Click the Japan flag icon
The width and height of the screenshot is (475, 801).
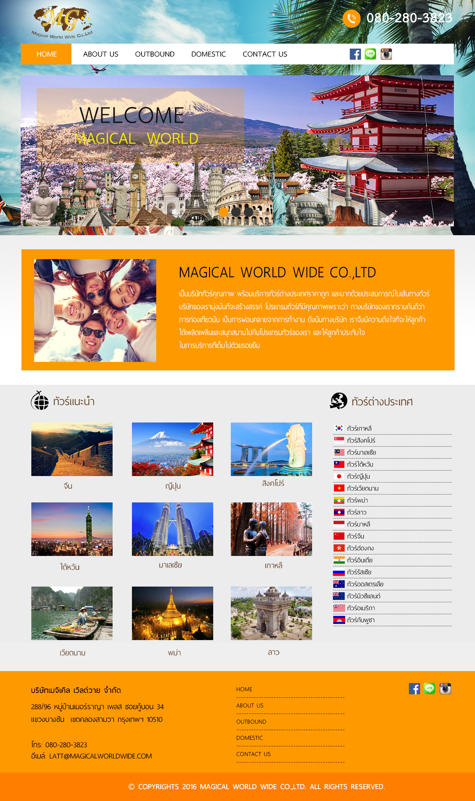[x=339, y=476]
